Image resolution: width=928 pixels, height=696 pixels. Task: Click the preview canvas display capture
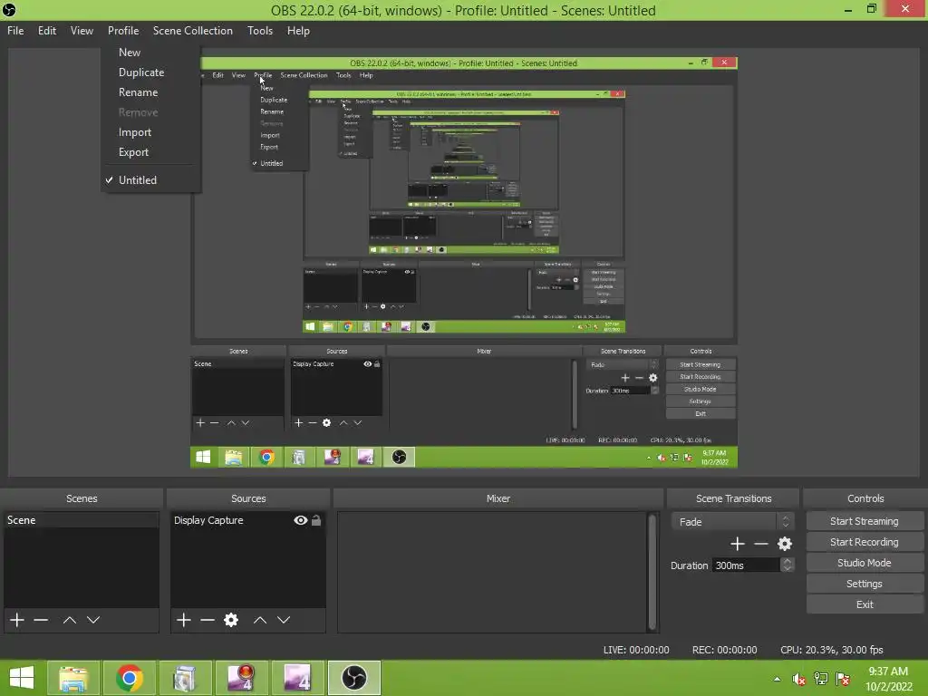[x=463, y=262]
